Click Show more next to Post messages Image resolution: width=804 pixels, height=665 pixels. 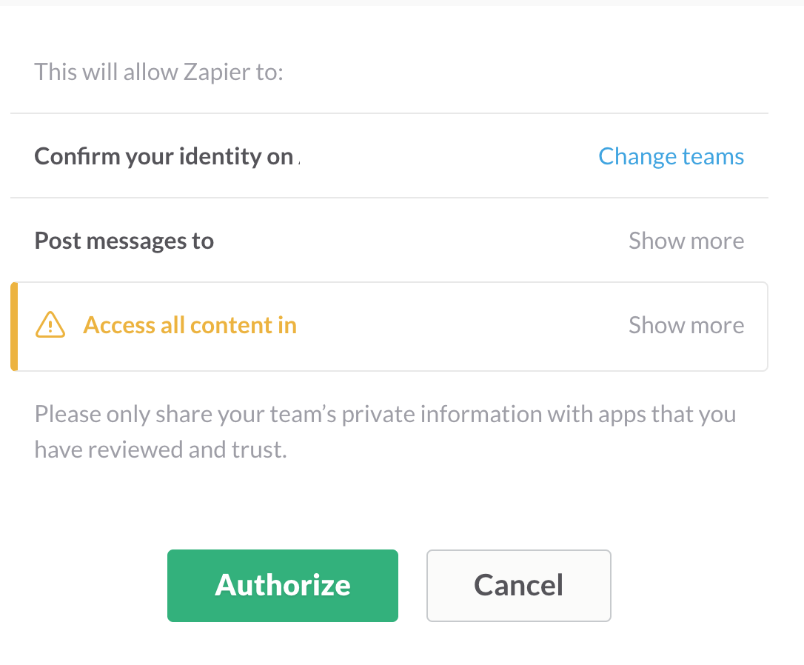[686, 241]
